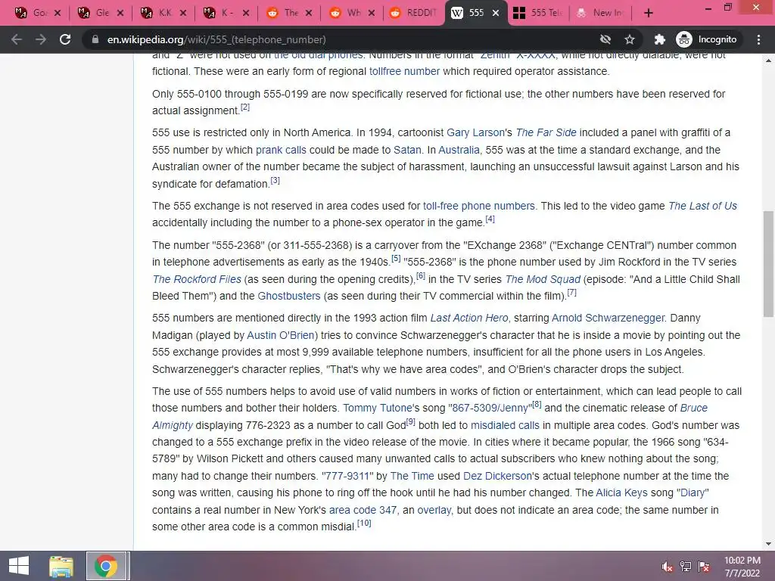Reload the Wikipedia page
The image size is (775, 581).
(x=65, y=39)
